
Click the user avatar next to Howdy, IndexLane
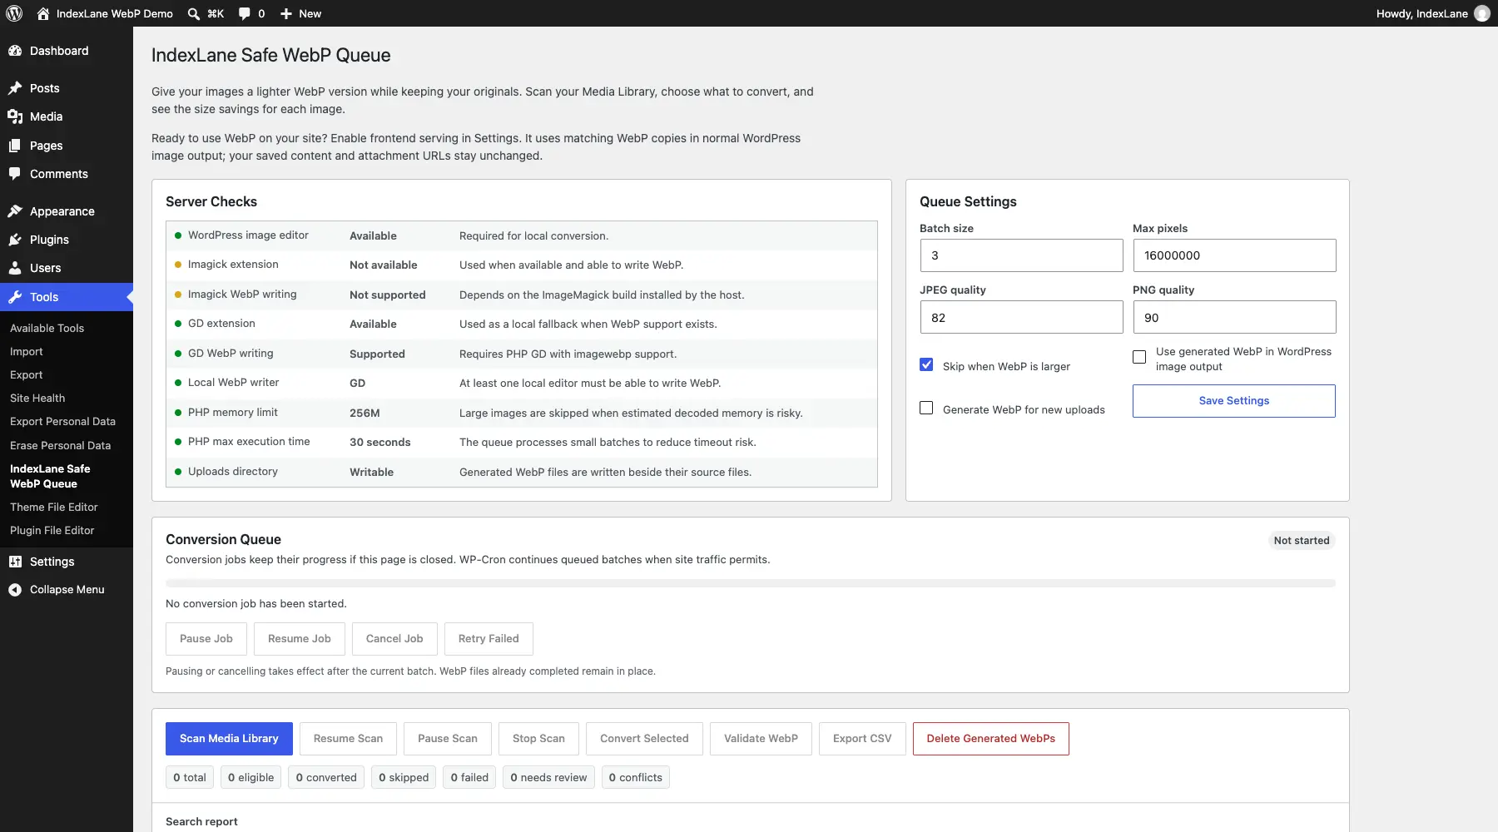point(1482,13)
